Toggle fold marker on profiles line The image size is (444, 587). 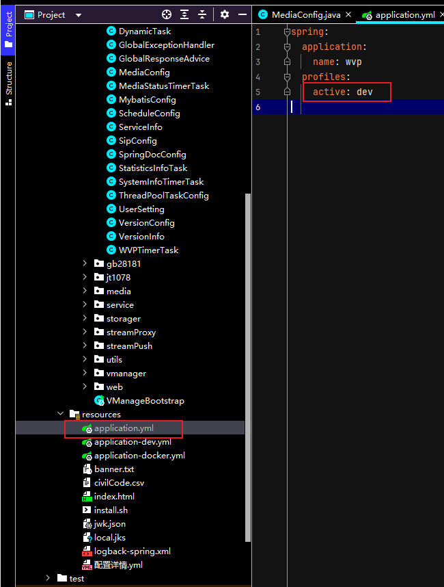click(x=287, y=77)
